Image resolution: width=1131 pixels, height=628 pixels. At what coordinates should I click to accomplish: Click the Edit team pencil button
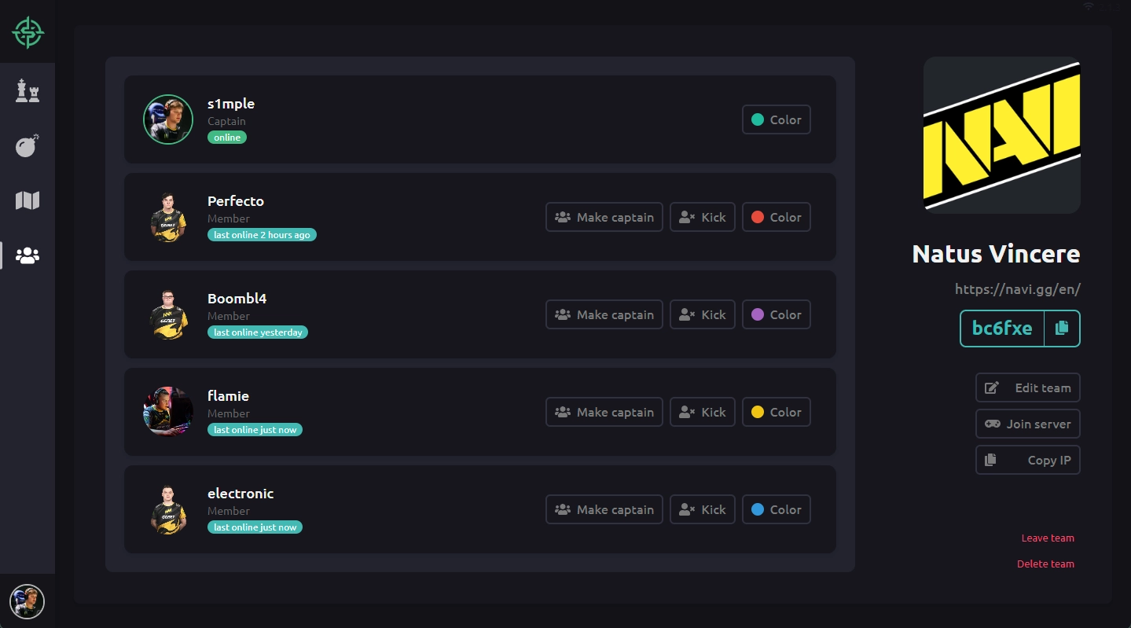click(x=1027, y=387)
